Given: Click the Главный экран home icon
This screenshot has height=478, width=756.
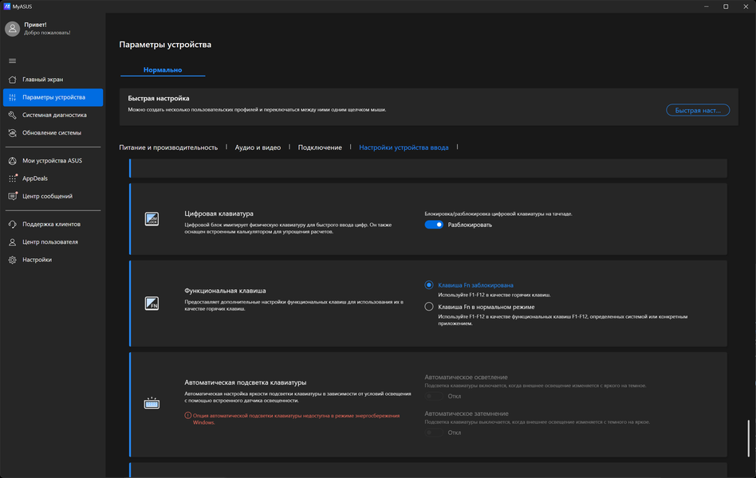Looking at the screenshot, I should (x=13, y=80).
